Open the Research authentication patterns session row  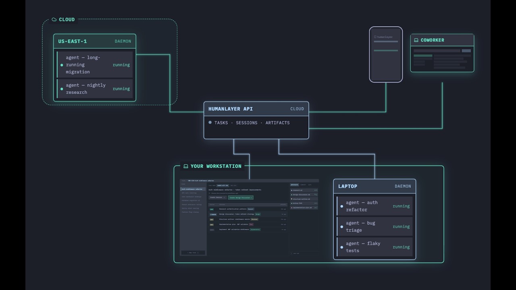click(x=248, y=209)
